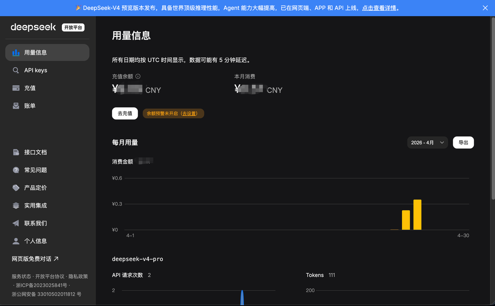Click the deepseek logo

pos(33,27)
